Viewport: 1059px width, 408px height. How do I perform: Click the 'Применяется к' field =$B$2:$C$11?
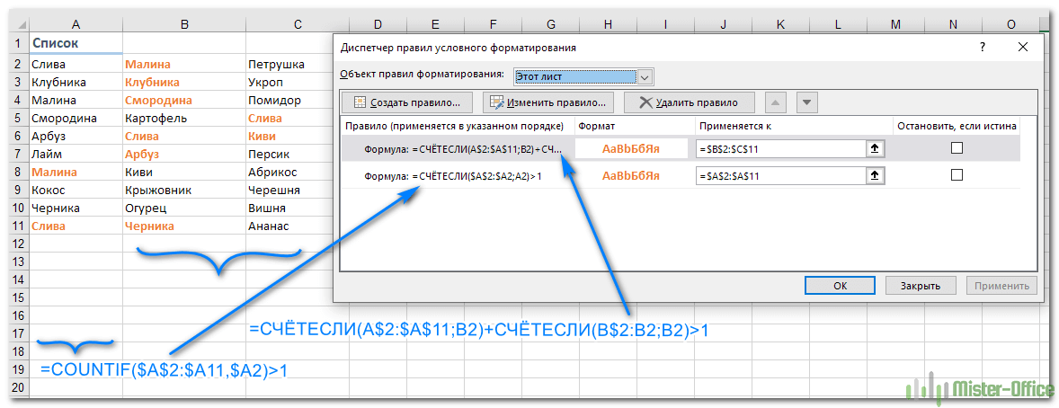pos(779,148)
